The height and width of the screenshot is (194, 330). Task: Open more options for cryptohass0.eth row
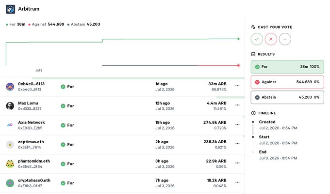pyautogui.click(x=237, y=182)
